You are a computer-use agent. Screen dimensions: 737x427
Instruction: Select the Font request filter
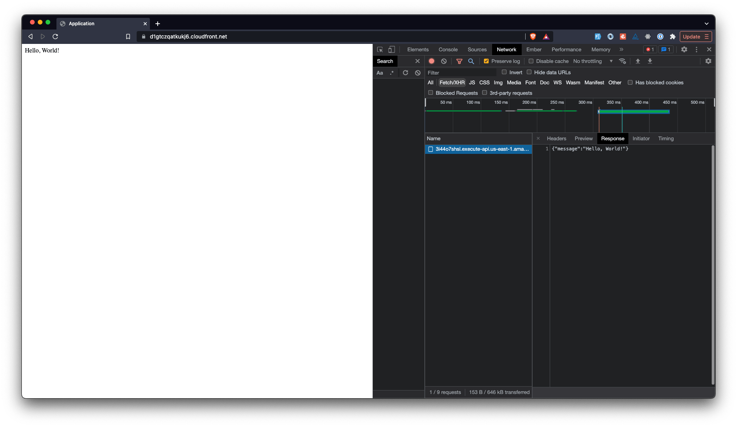point(530,82)
